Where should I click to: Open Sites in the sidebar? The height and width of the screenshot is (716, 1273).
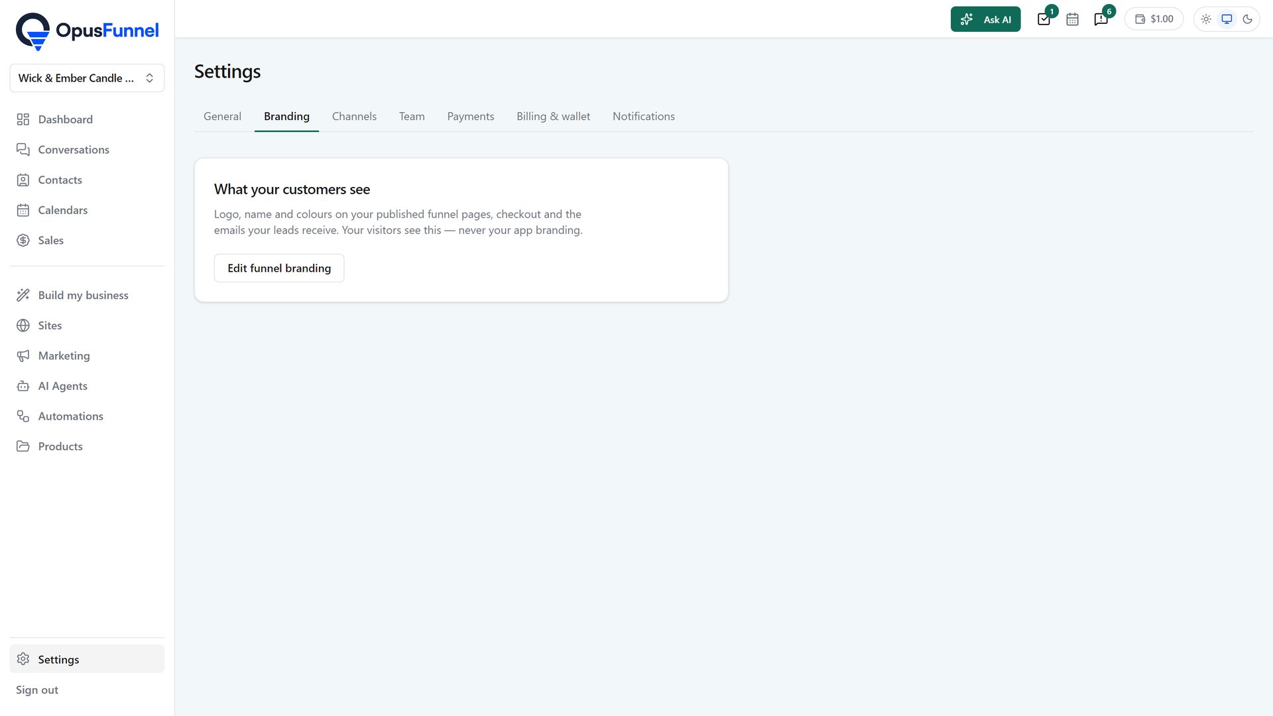click(x=87, y=326)
